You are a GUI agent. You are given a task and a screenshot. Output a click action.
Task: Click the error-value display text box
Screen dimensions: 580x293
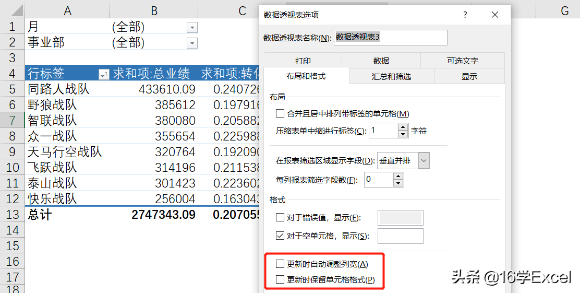(x=400, y=218)
